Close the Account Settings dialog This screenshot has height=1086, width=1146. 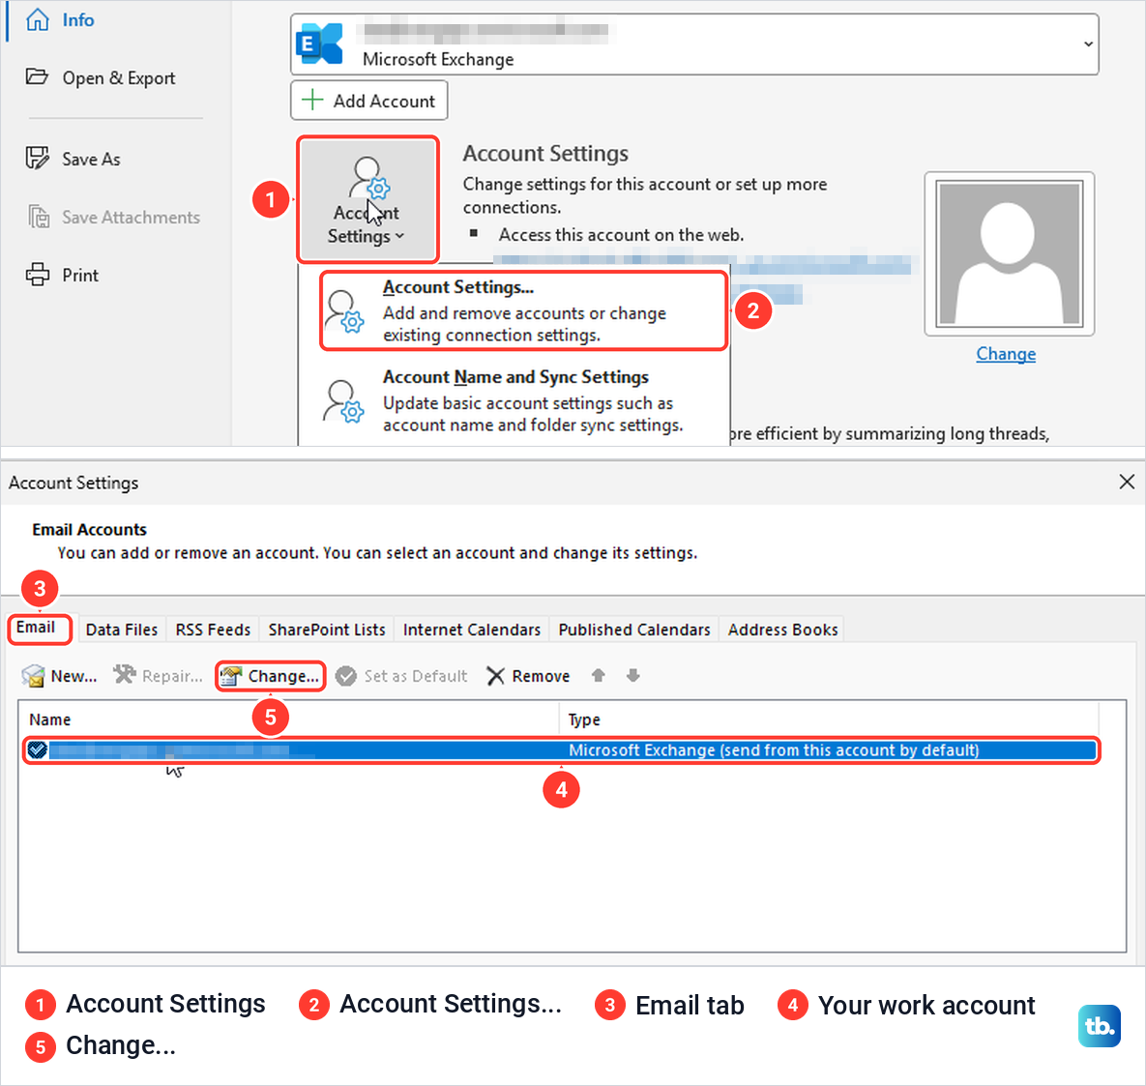click(x=1127, y=482)
